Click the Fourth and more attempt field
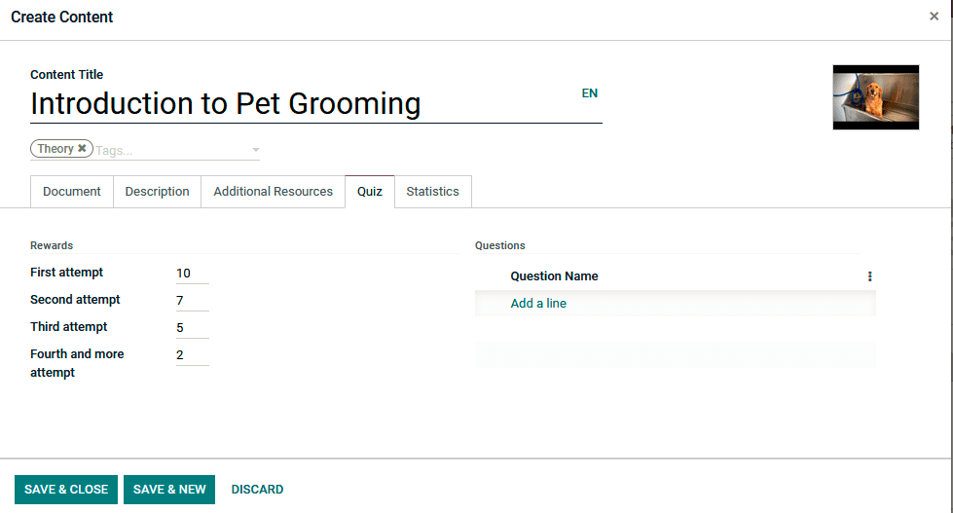Screen dimensions: 953x513 pyautogui.click(x=192, y=355)
